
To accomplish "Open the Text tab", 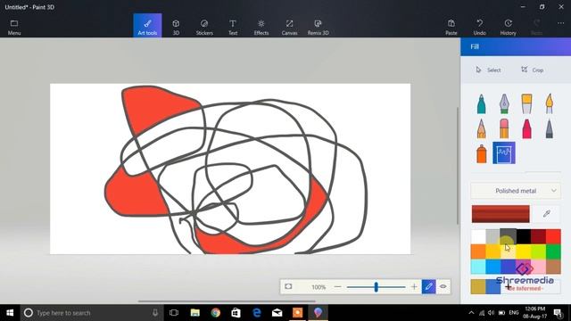I will pyautogui.click(x=233, y=28).
